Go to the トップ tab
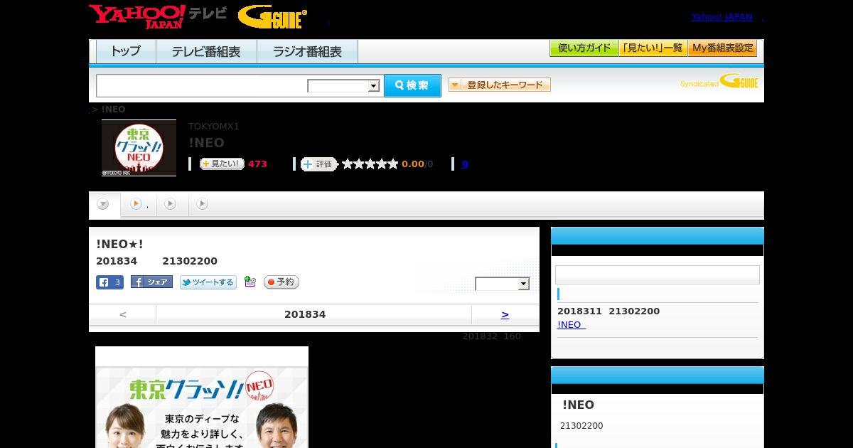Viewport: 853px width, 448px height. 126,51
